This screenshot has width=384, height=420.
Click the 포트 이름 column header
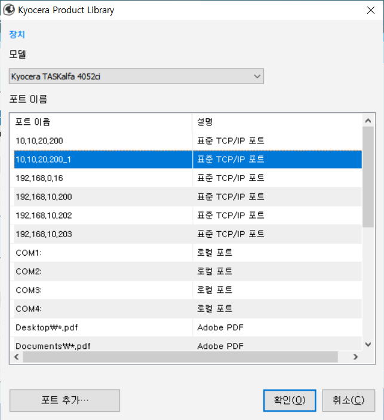pos(101,122)
